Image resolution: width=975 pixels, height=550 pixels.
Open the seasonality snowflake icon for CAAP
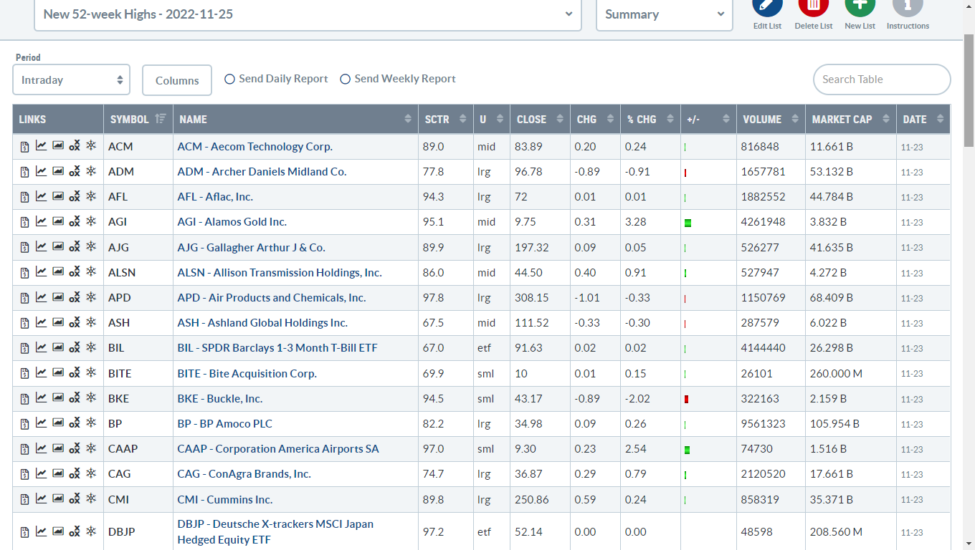[x=91, y=448]
